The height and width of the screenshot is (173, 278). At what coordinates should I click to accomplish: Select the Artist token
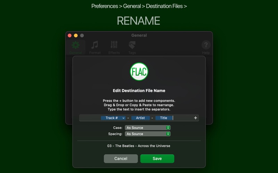[x=140, y=118]
